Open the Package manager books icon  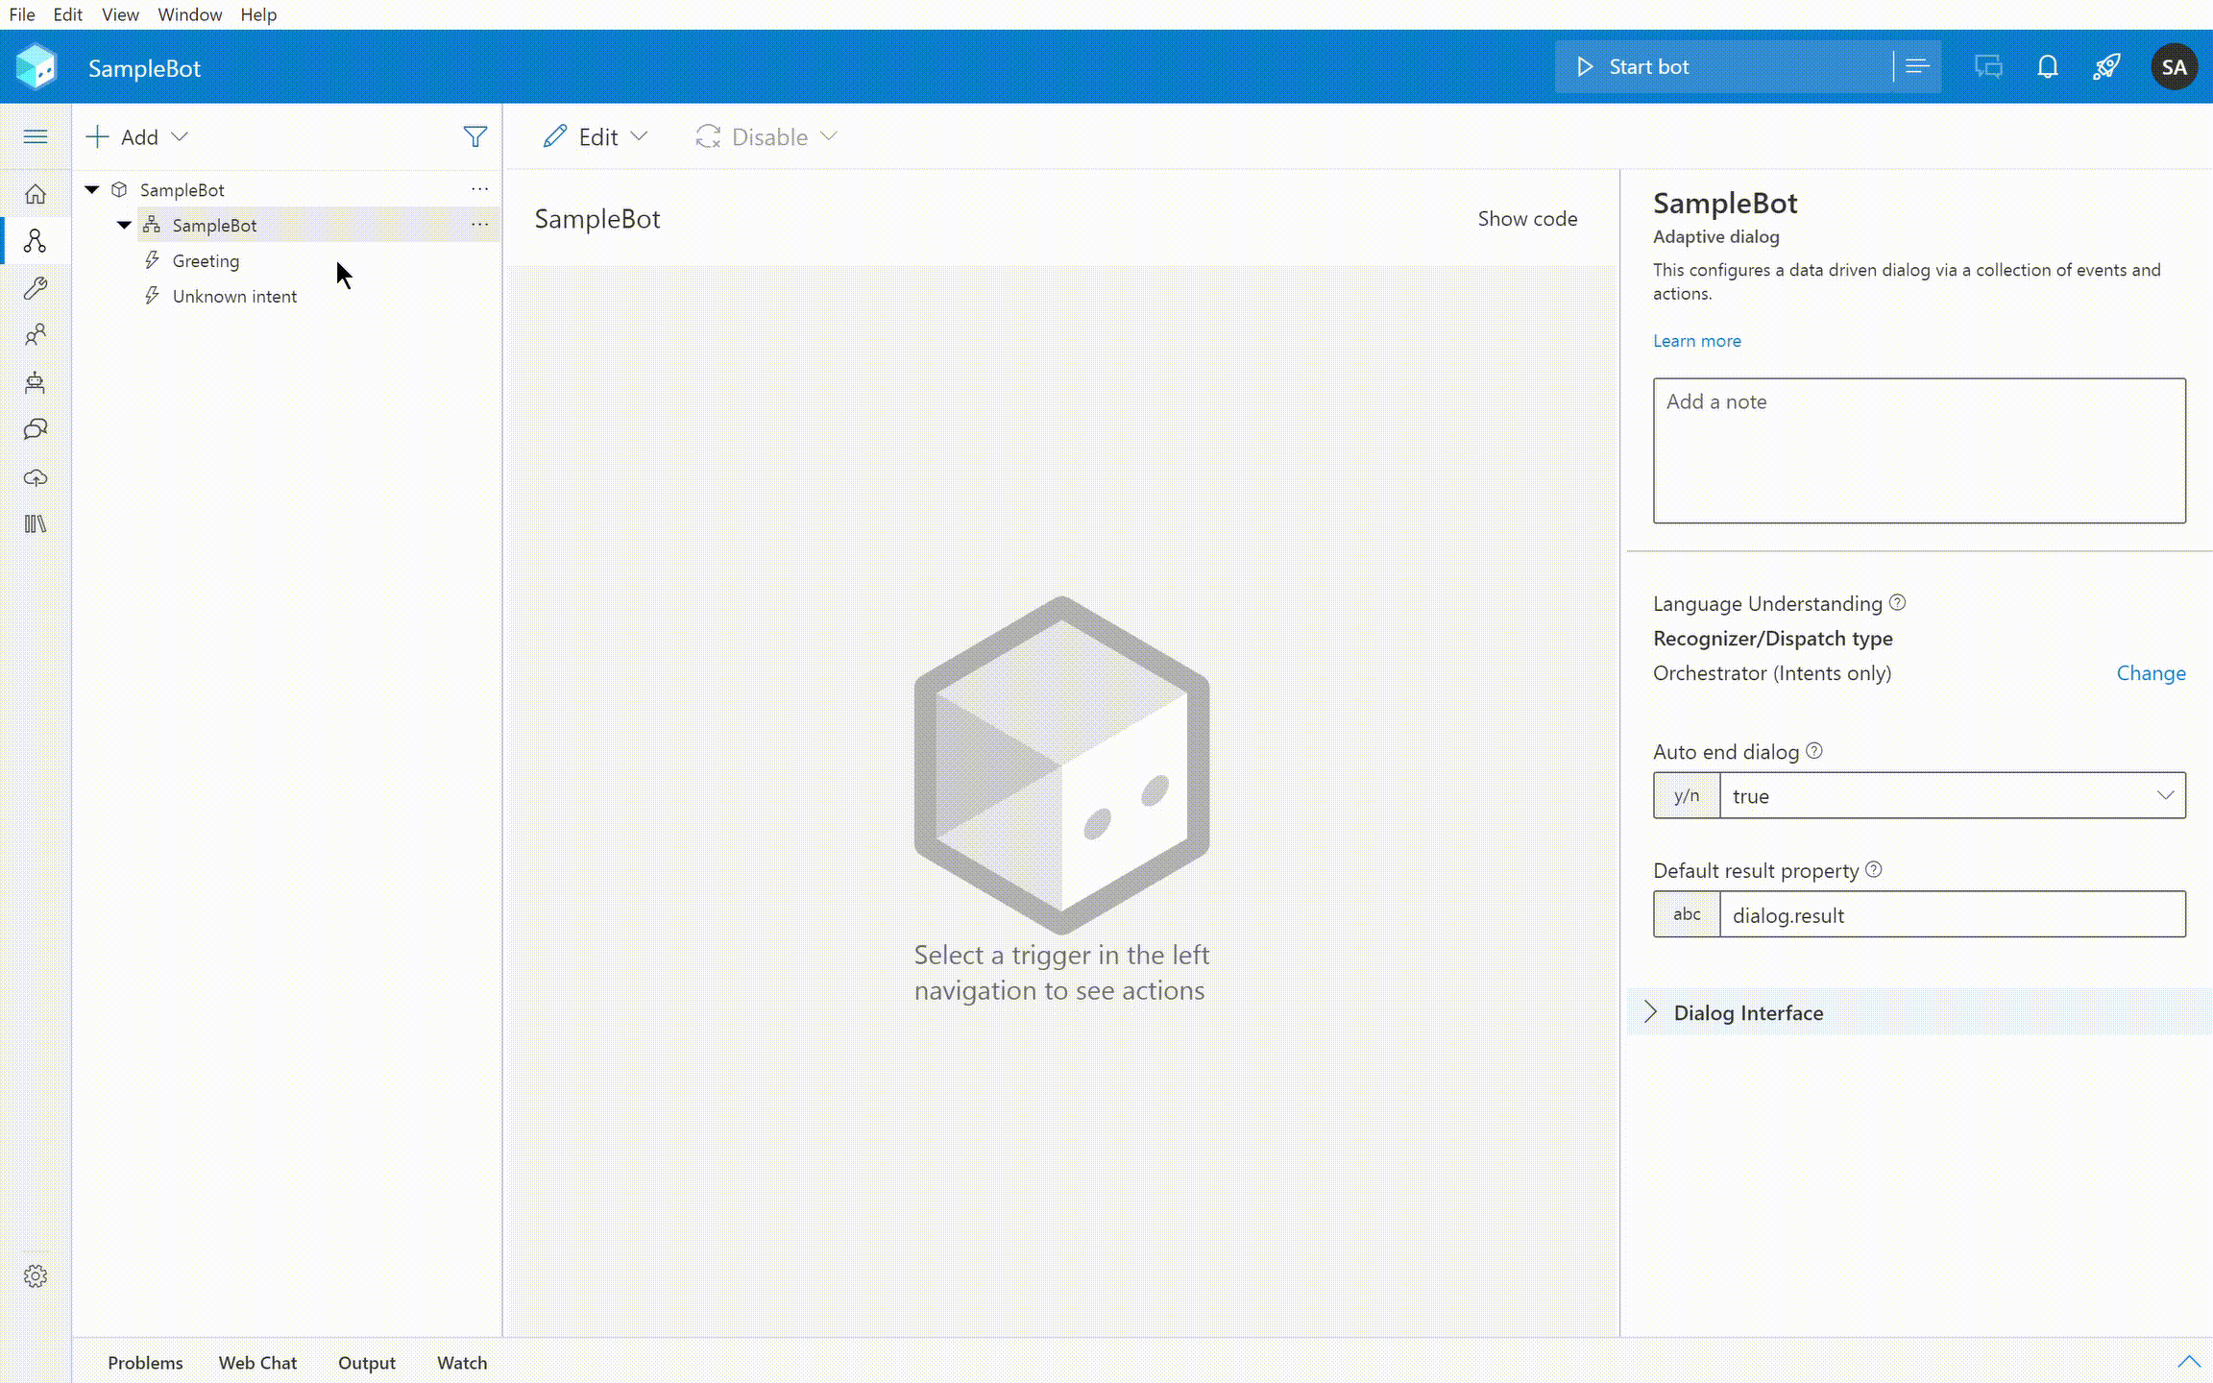coord(36,523)
